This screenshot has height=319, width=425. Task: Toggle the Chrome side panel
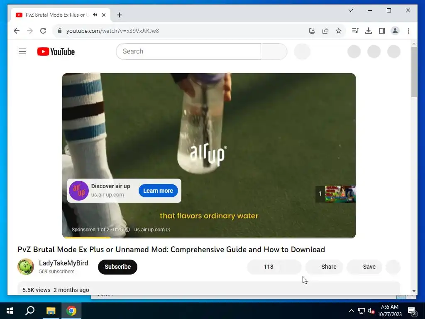point(382,31)
